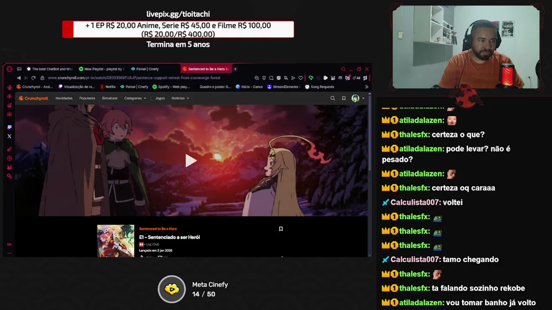Switch to The best ChatBot and Widgets tab
The width and height of the screenshot is (552, 310).
(x=50, y=69)
